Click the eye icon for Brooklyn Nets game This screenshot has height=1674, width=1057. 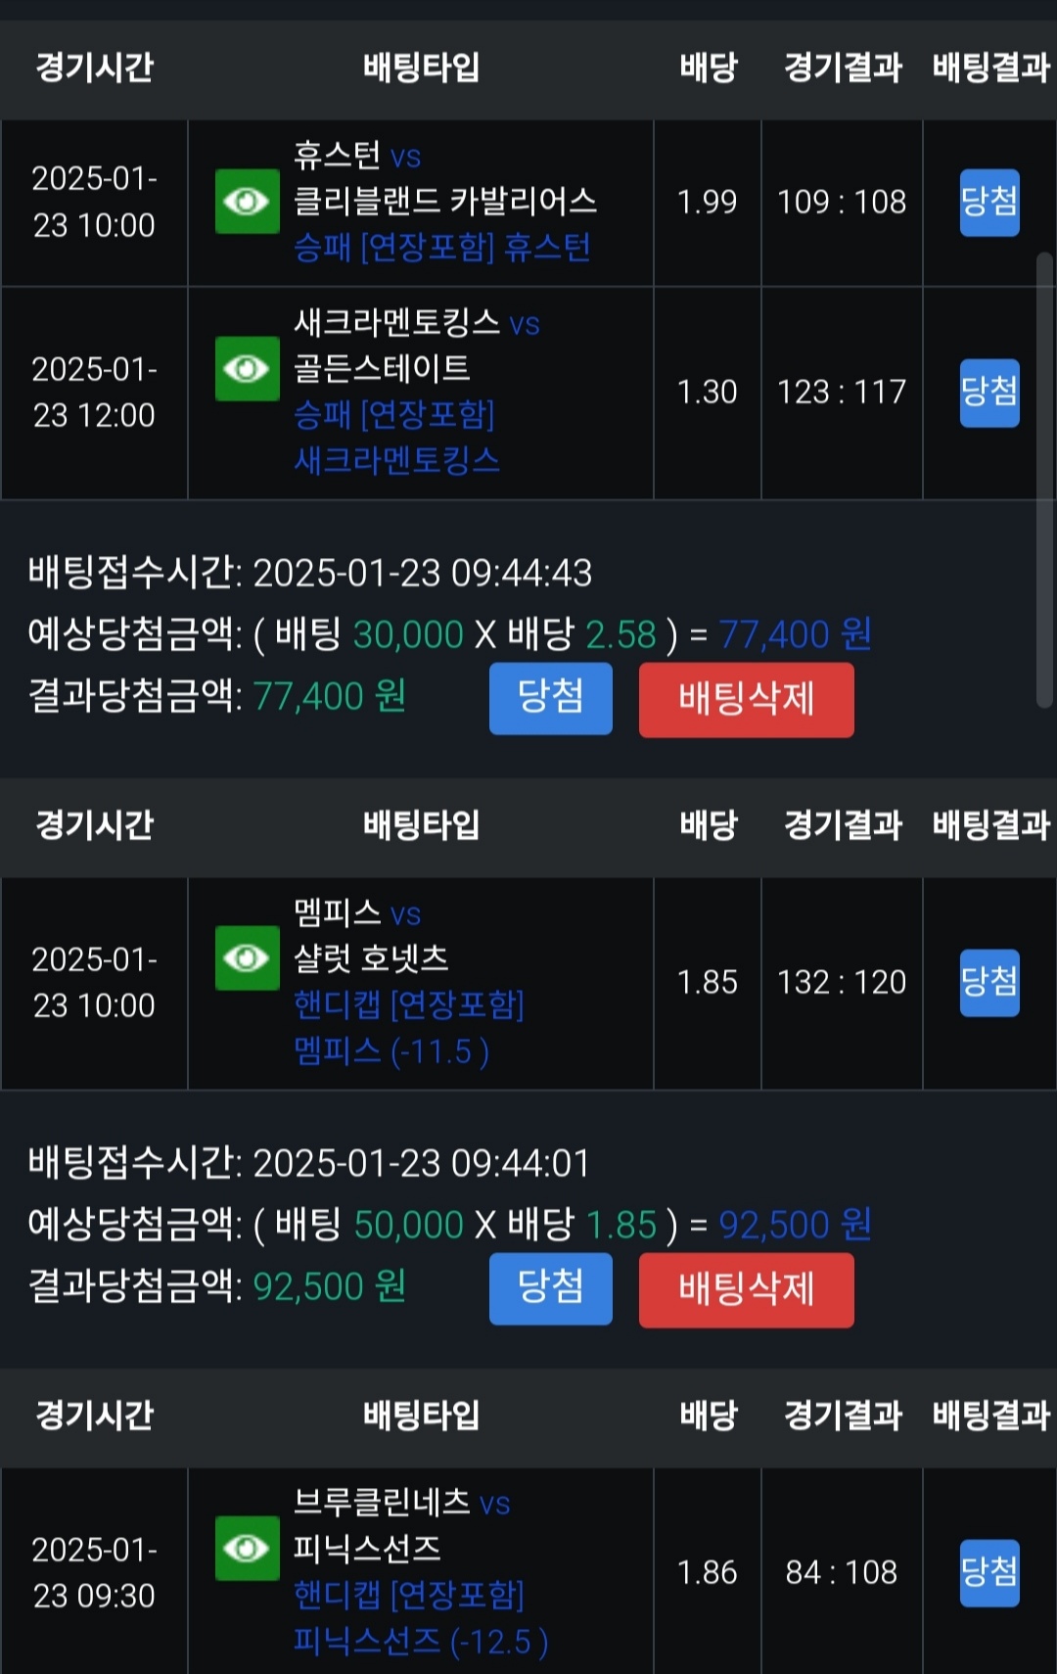[247, 1548]
